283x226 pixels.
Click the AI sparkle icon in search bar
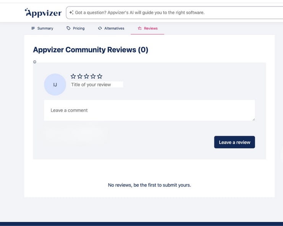(71, 13)
